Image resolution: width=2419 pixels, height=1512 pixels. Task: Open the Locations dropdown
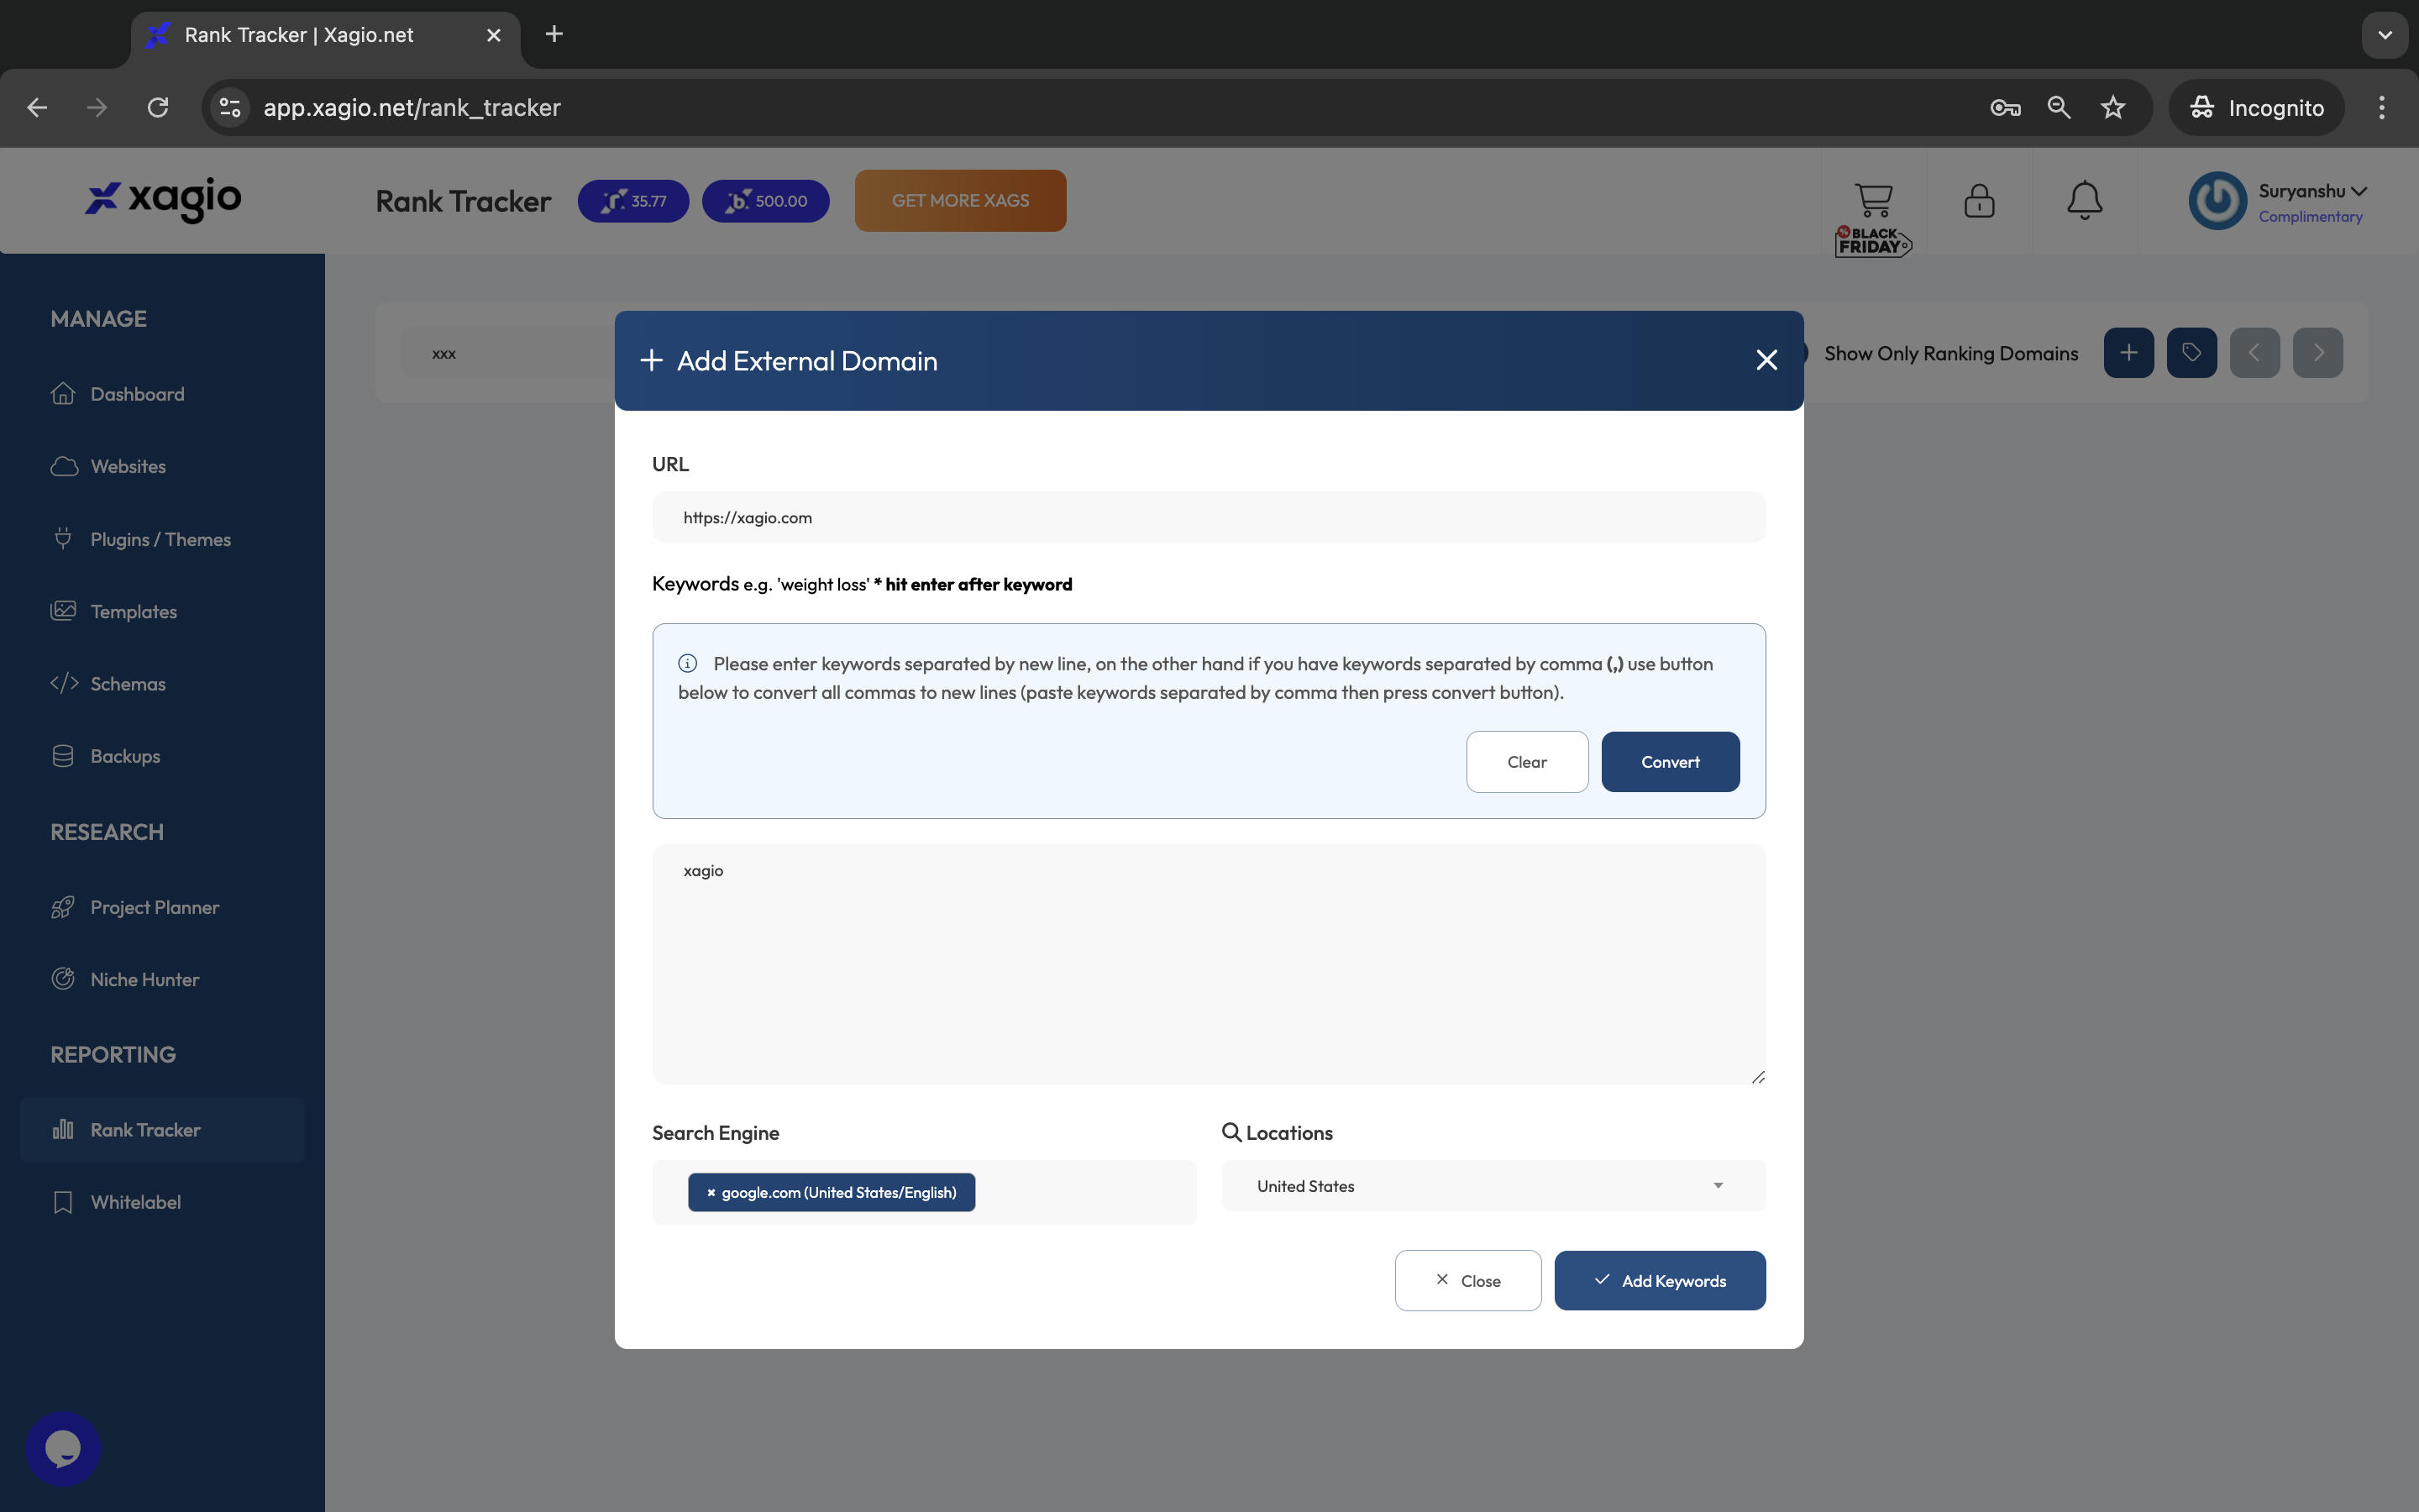pyautogui.click(x=1493, y=1186)
